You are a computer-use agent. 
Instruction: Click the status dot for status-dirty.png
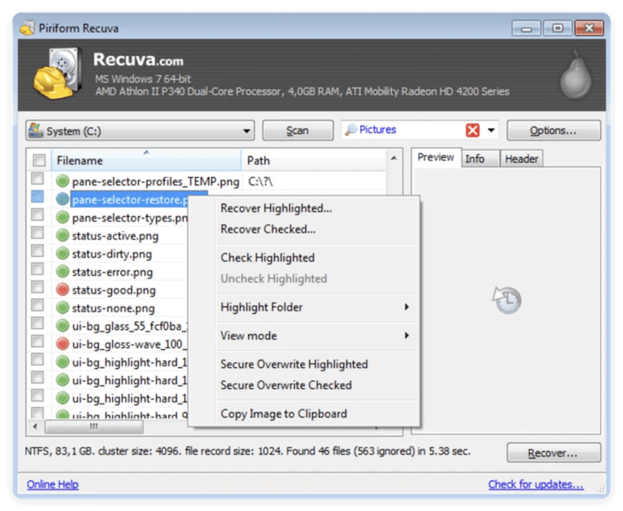pyautogui.click(x=62, y=253)
